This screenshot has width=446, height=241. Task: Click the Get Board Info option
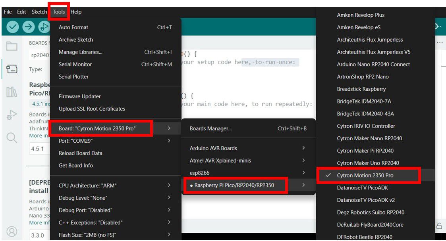(x=76, y=165)
